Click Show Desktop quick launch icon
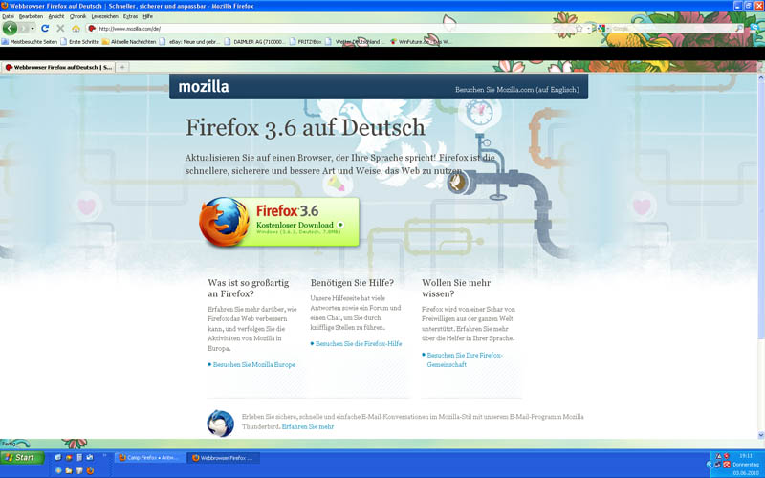Viewport: 765px width, 478px height. pyautogui.click(x=58, y=458)
